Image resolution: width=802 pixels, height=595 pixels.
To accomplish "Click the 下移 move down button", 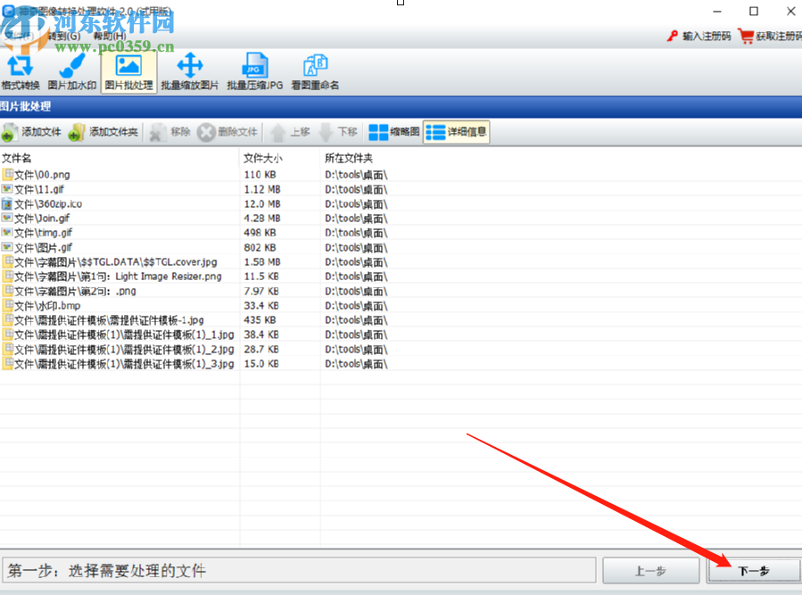I will 338,132.
